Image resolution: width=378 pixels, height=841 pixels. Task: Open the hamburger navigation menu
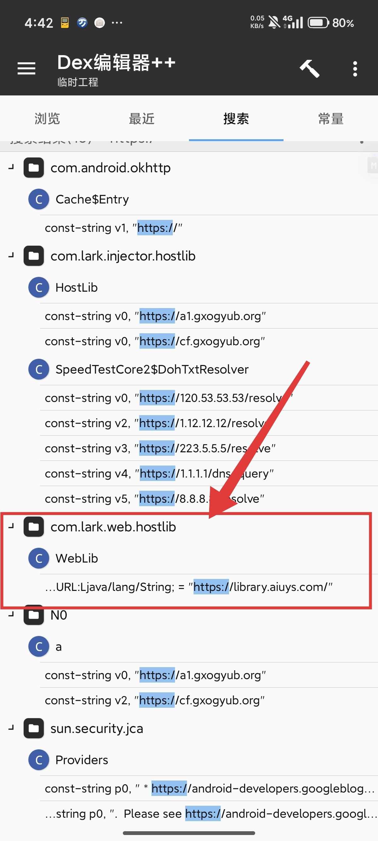point(26,68)
